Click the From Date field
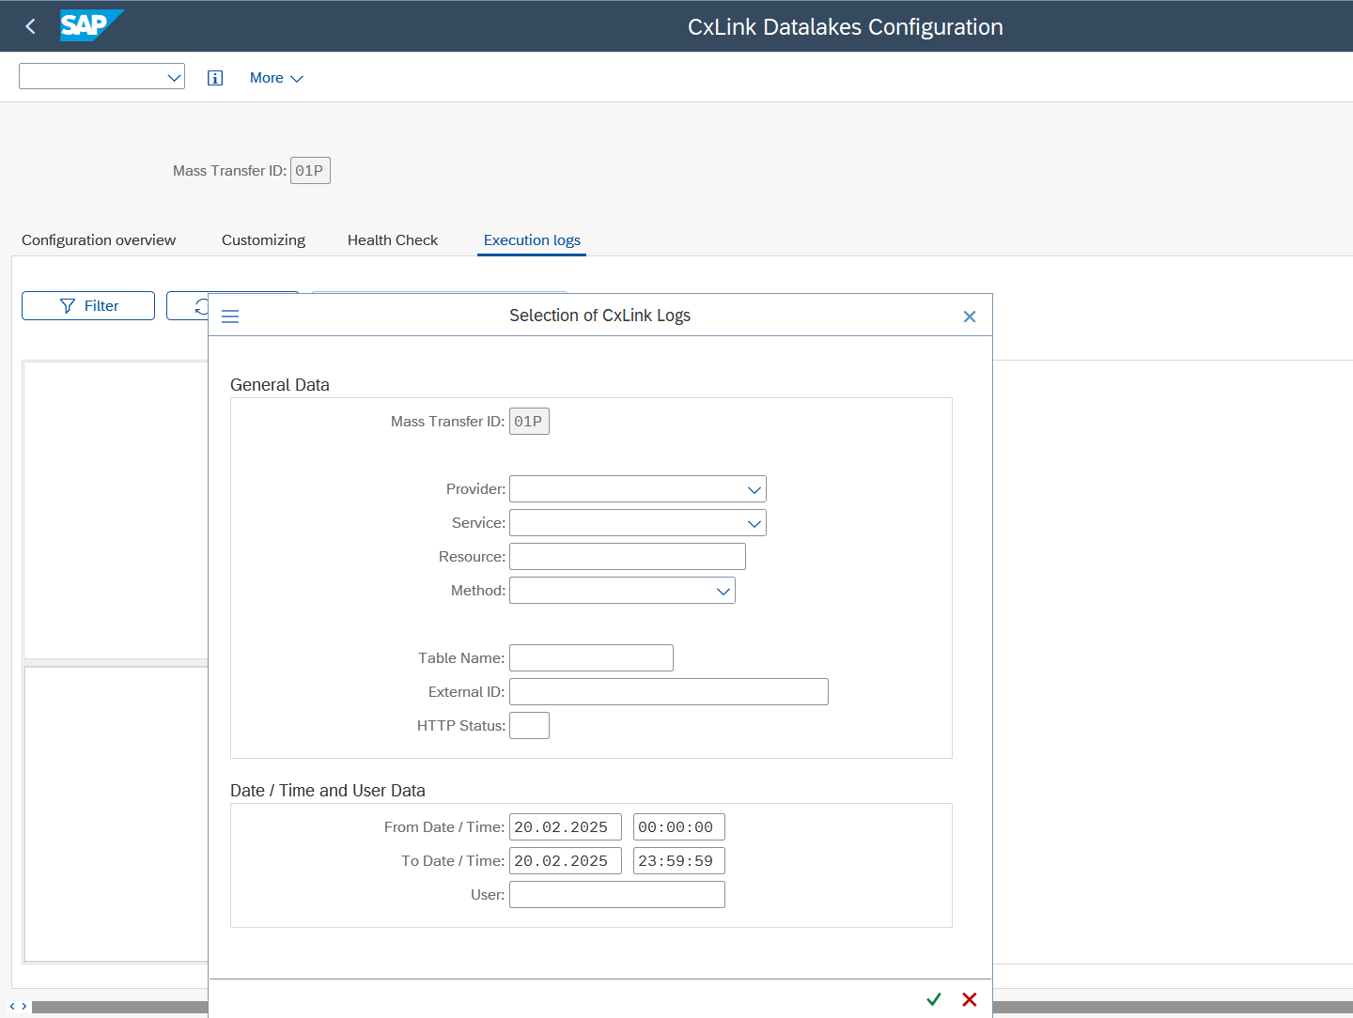The width and height of the screenshot is (1353, 1018). (566, 827)
